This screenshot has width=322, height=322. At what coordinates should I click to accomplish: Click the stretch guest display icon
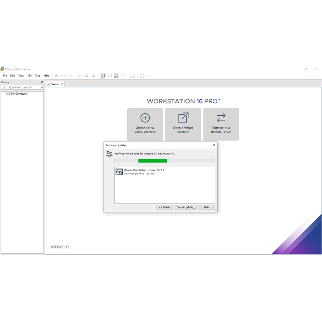click(142, 75)
